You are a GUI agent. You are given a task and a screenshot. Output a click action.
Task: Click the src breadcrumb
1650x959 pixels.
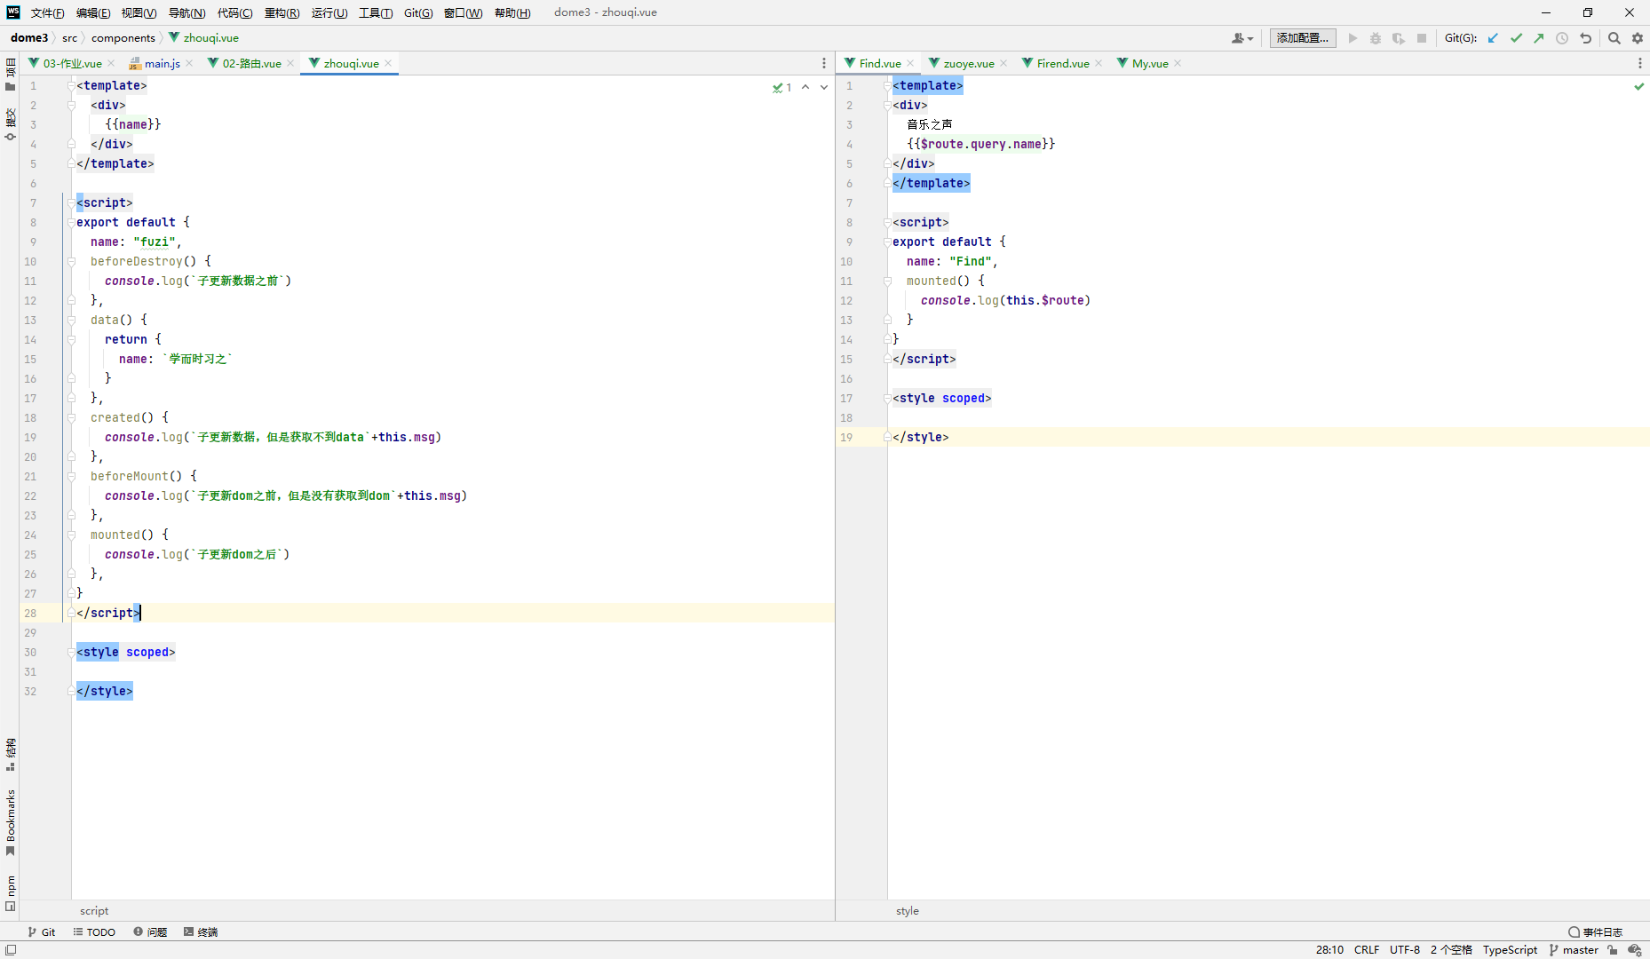click(69, 38)
